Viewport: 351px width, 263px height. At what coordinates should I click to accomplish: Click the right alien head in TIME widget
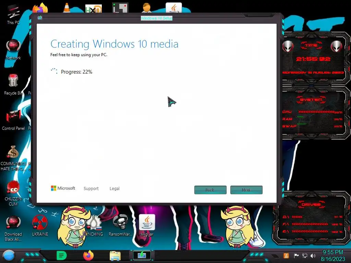pyautogui.click(x=337, y=46)
